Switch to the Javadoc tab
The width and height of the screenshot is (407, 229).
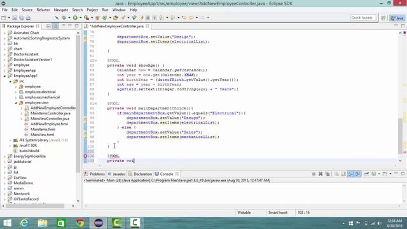tap(116, 174)
